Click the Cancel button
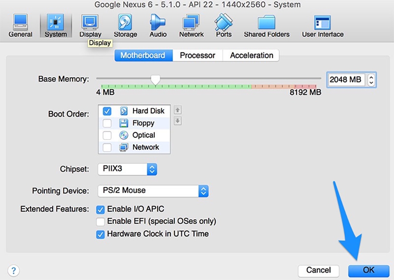Viewport: 394px width, 280px height. tap(318, 271)
